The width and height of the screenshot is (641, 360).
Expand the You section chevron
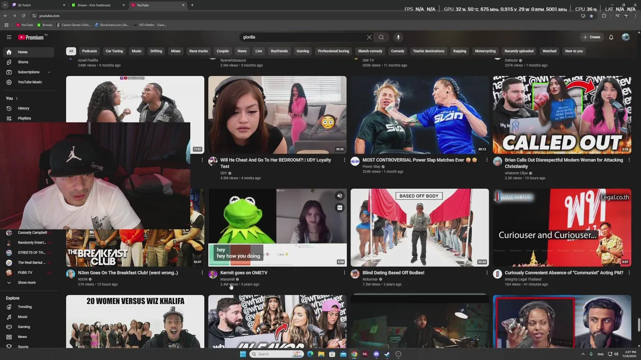tap(17, 98)
